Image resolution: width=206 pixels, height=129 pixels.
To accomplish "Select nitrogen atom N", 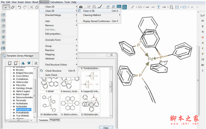I will [x=203, y=32].
